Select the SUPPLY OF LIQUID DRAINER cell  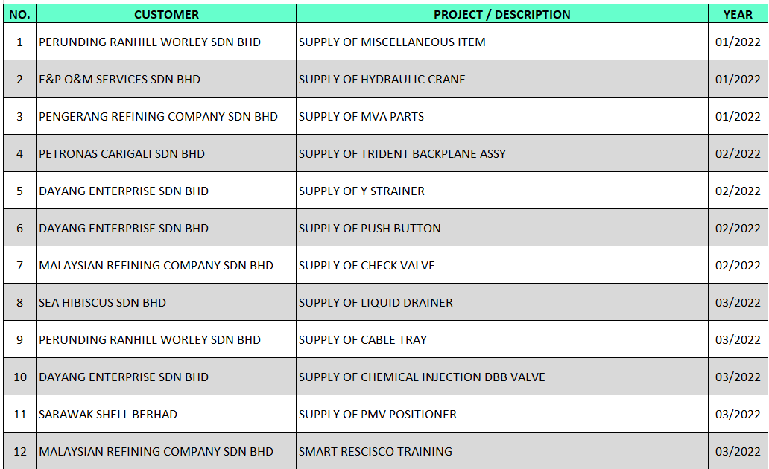pyautogui.click(x=376, y=303)
